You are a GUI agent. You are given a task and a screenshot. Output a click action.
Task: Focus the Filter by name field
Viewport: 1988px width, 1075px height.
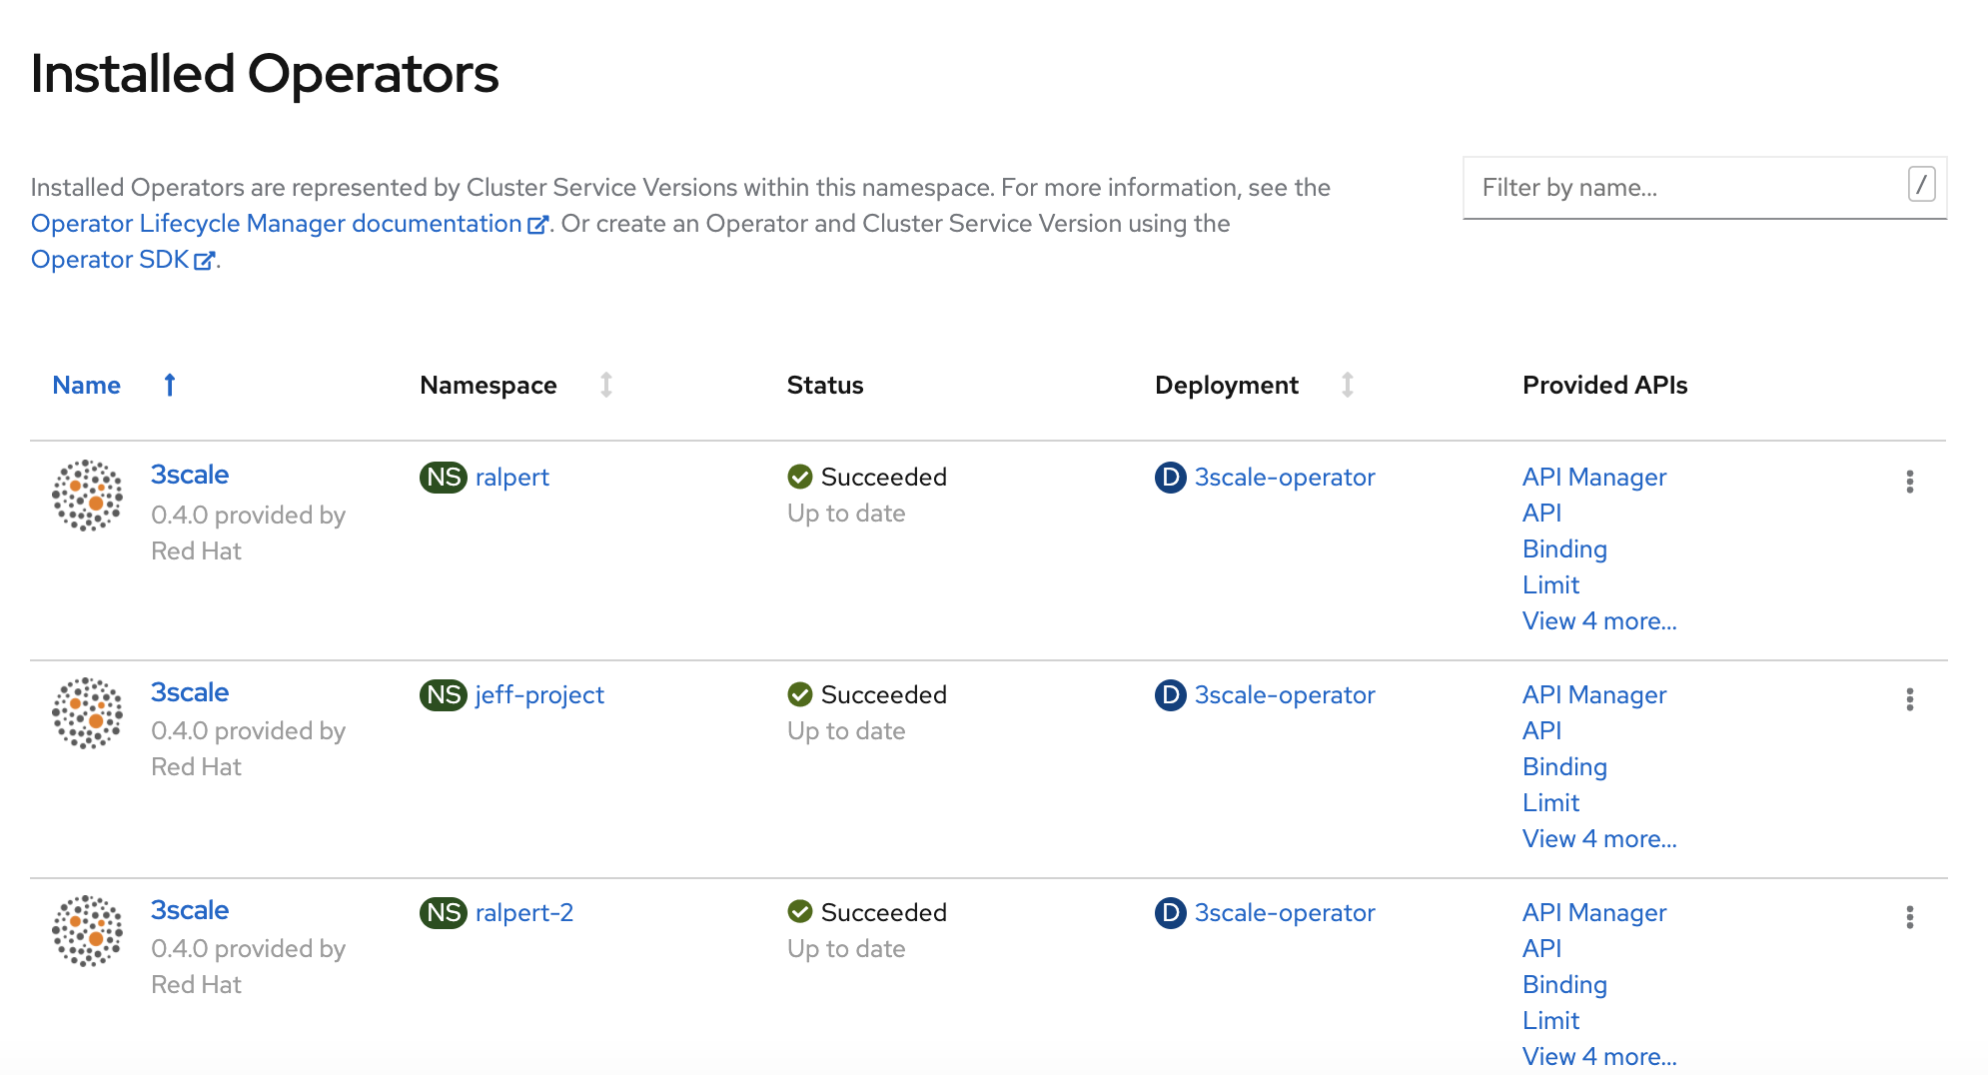tap(1688, 188)
